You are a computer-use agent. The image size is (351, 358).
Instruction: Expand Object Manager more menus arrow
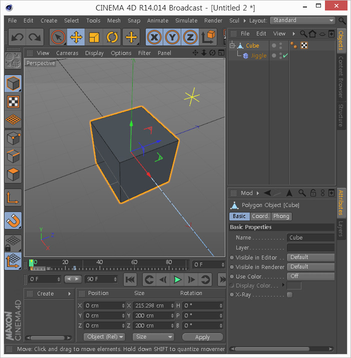tap(294, 34)
